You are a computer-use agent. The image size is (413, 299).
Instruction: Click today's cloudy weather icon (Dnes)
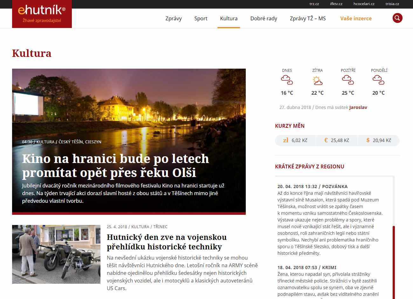point(287,80)
